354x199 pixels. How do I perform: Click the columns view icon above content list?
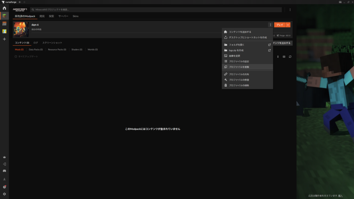point(284,57)
